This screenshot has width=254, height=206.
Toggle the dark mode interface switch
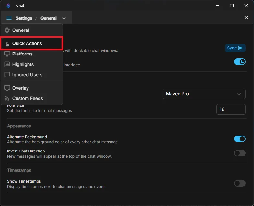(239, 62)
